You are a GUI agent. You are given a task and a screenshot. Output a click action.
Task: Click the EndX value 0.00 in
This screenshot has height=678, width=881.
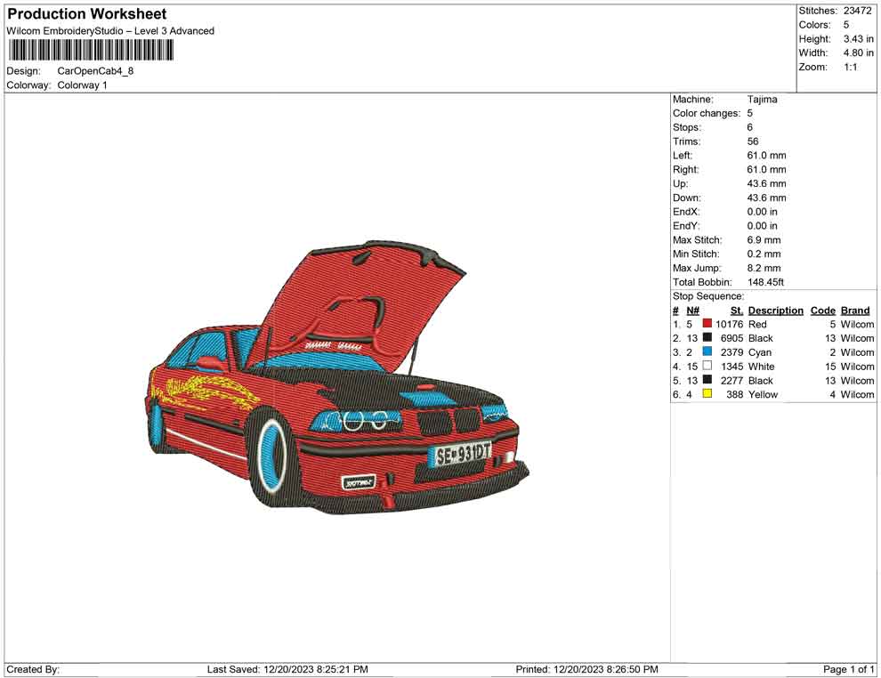pyautogui.click(x=763, y=212)
